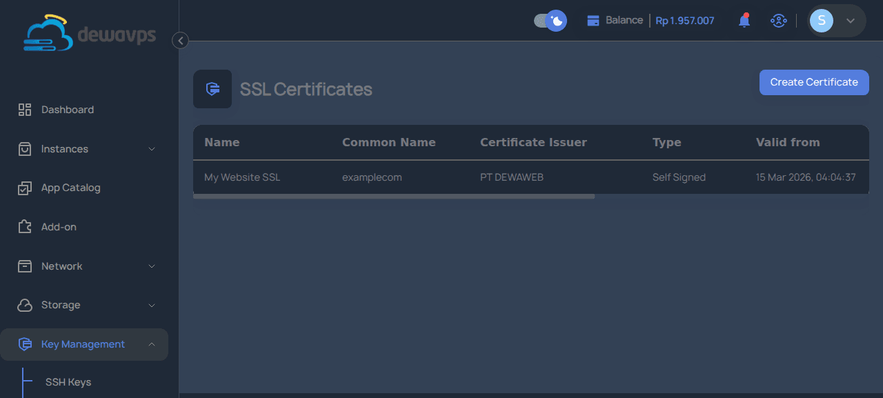This screenshot has width=883, height=398.
Task: Click the Create Certificate button
Action: point(814,82)
